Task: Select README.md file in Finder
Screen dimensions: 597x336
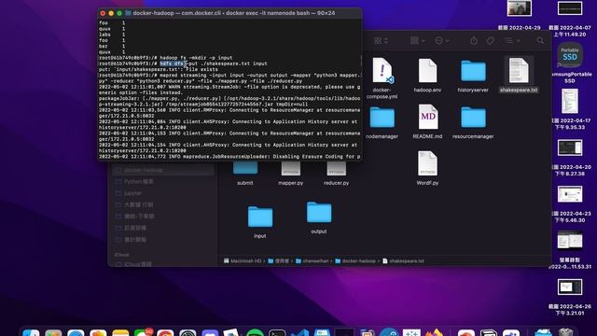Action: point(427,121)
